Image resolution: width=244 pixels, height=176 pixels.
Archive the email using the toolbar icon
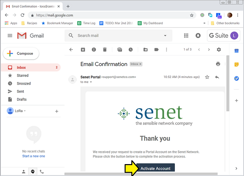(83, 50)
